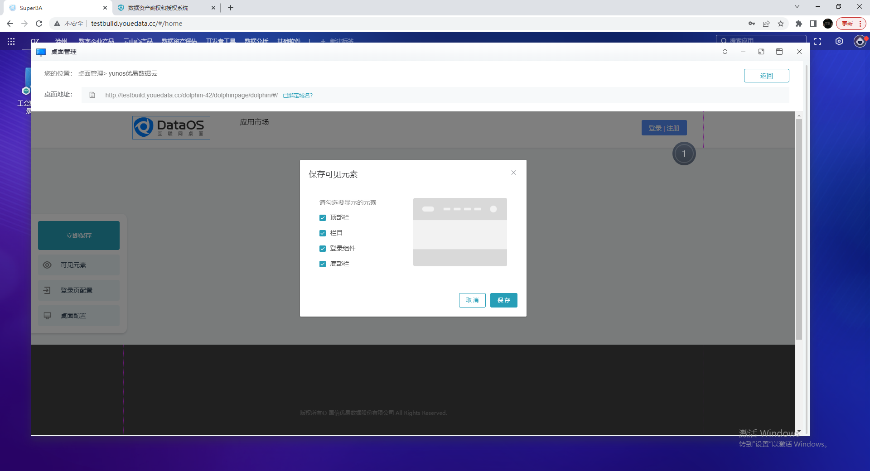870x471 pixels.
Task: Bookmark the page with the star icon
Action: point(781,24)
